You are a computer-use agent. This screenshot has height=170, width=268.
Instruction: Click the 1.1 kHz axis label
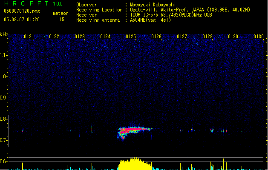click(x=4, y=55)
